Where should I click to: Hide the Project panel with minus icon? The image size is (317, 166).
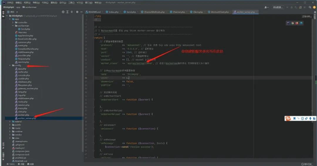81,12
